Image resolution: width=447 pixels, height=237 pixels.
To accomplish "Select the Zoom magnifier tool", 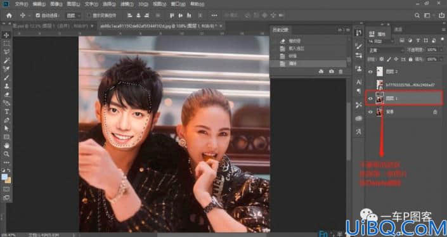I will (x=6, y=154).
